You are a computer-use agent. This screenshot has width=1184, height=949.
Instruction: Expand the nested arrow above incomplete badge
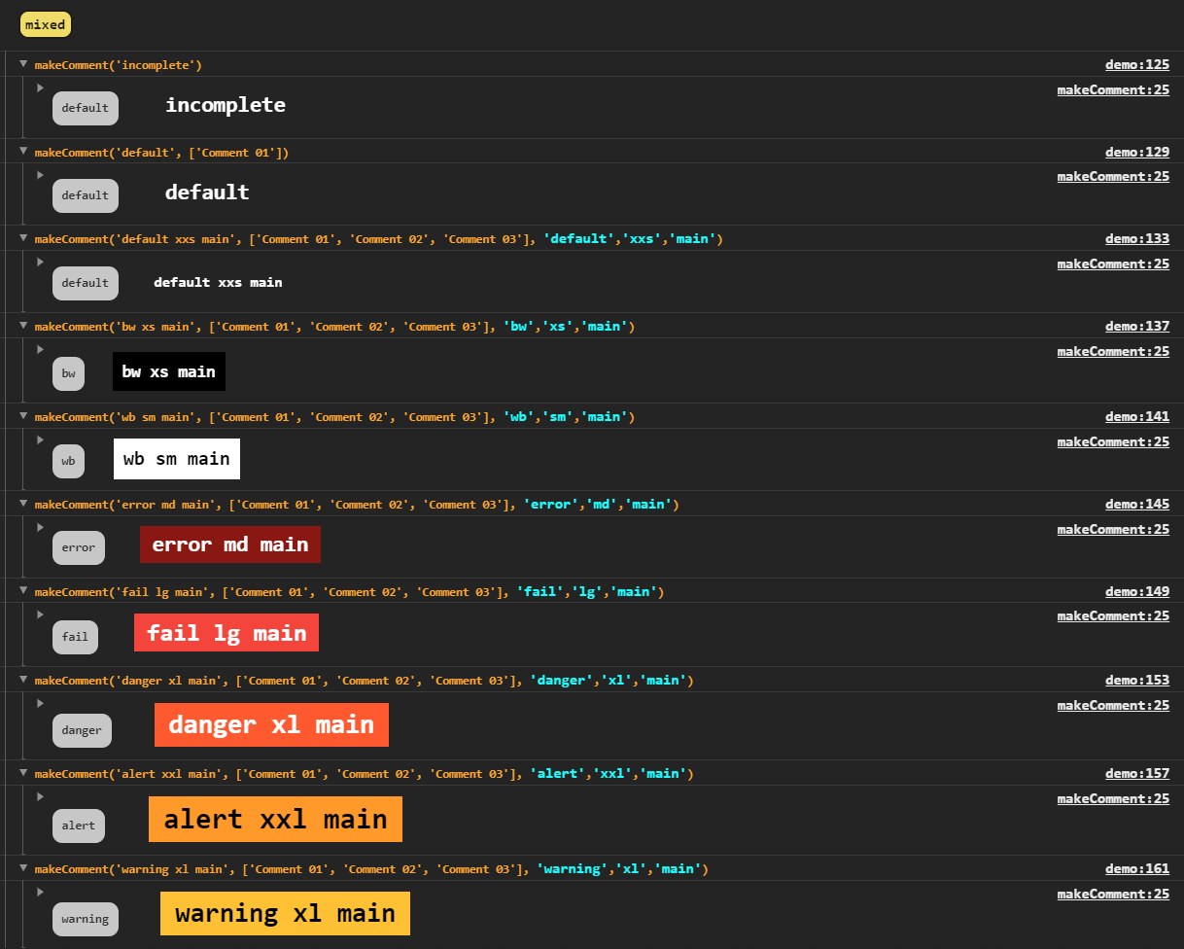tap(41, 88)
